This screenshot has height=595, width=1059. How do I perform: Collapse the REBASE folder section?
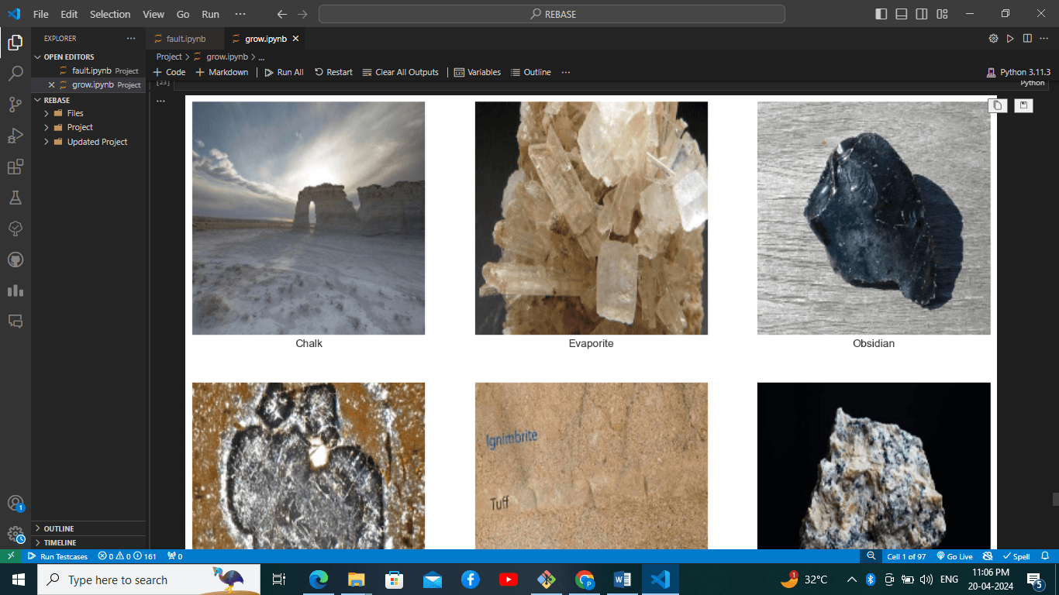click(x=88, y=100)
